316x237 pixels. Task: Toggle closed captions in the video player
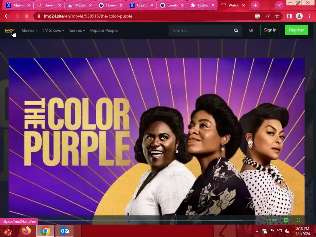tap(286, 220)
